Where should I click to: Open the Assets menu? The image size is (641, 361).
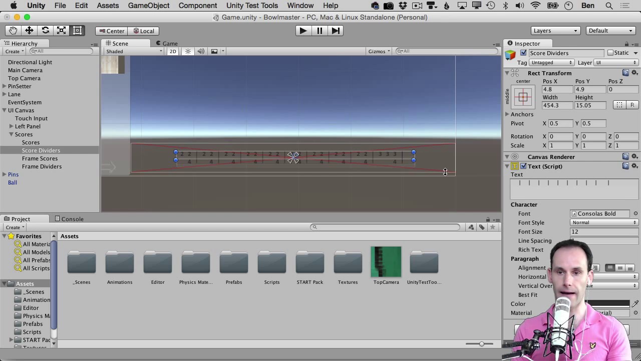point(108,6)
